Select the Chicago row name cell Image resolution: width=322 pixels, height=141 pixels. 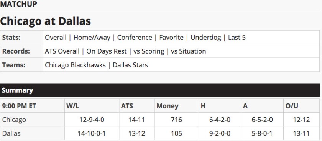tap(32, 120)
